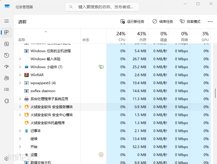Expand 开始 process group
This screenshot has height=164, width=217.
[20, 147]
